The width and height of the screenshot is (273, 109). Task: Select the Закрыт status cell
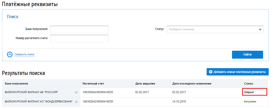pos(249,92)
